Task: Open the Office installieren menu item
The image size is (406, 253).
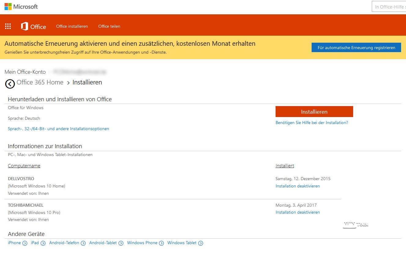Action: click(72, 26)
